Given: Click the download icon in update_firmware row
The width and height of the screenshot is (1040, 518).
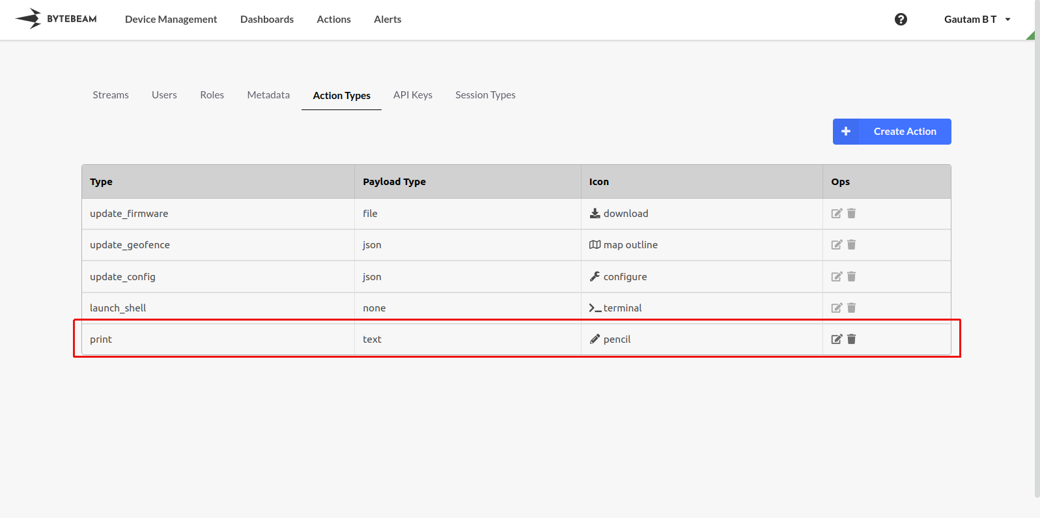Looking at the screenshot, I should pos(595,213).
